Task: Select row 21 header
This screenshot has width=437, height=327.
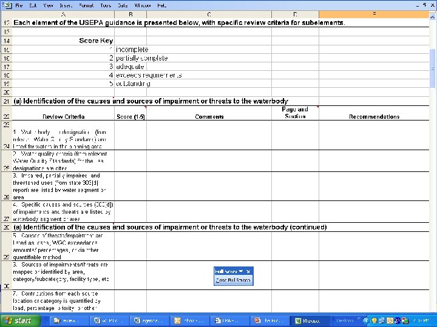Action: (7, 101)
